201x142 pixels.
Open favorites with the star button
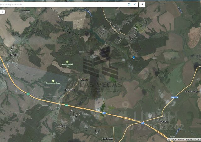click(142, 4)
